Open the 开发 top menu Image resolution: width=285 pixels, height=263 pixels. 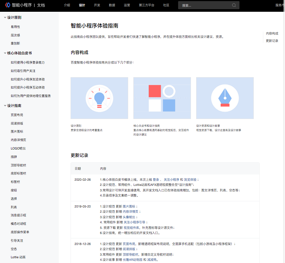97,5
